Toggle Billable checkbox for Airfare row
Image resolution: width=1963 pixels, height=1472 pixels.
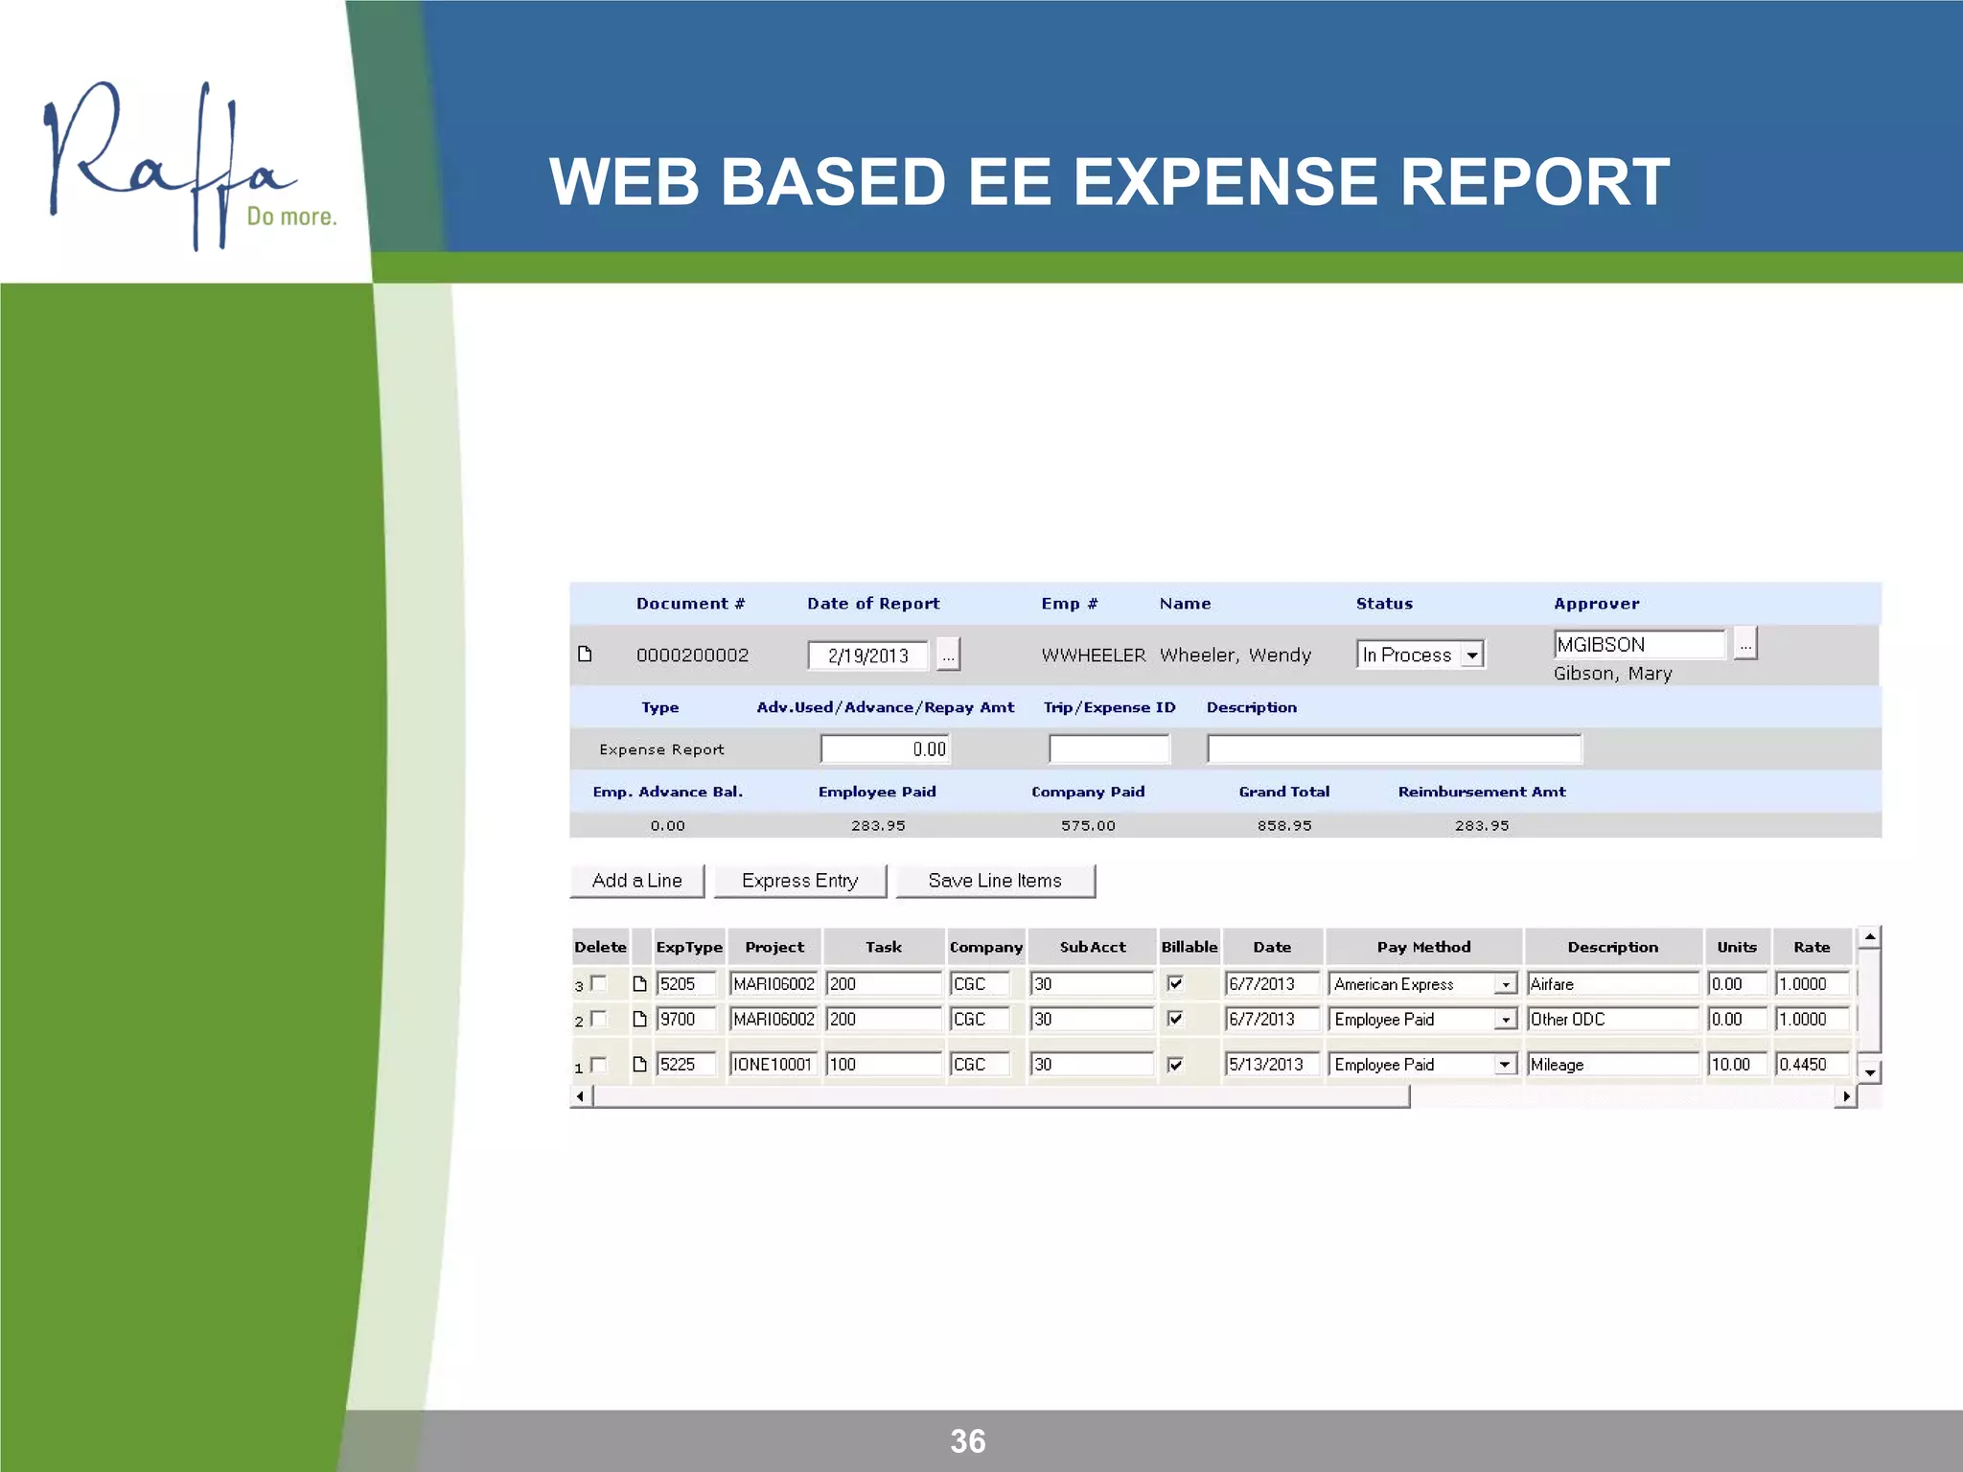[x=1175, y=983]
